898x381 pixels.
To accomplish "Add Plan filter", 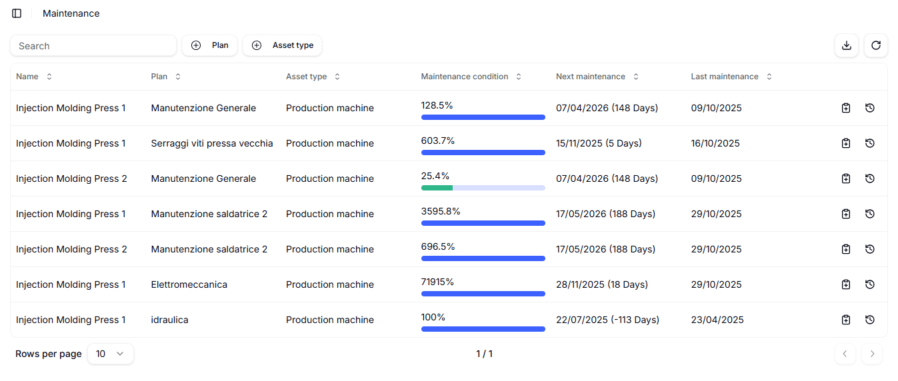I will pos(209,45).
